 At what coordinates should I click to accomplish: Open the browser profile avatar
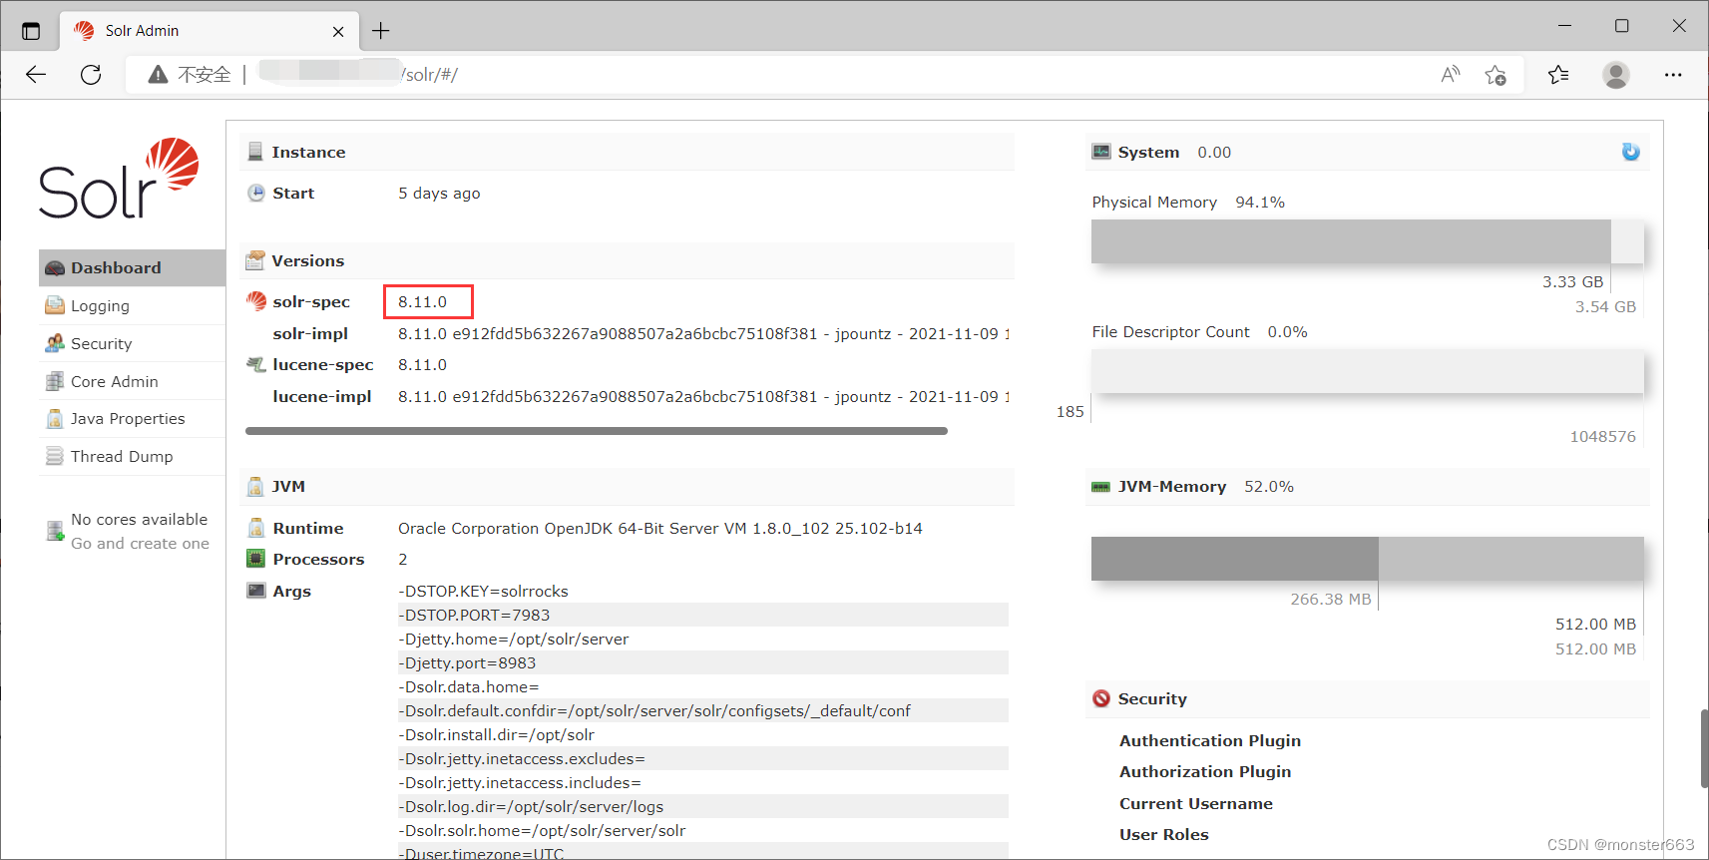coord(1616,75)
